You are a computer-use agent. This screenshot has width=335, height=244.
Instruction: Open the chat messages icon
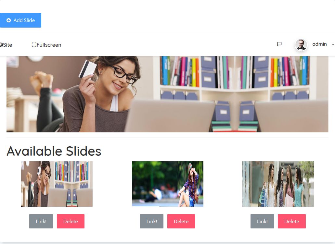click(279, 44)
